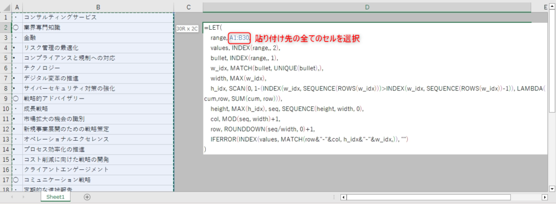Click cell コンプライアンスと規制への対応

tap(98, 58)
